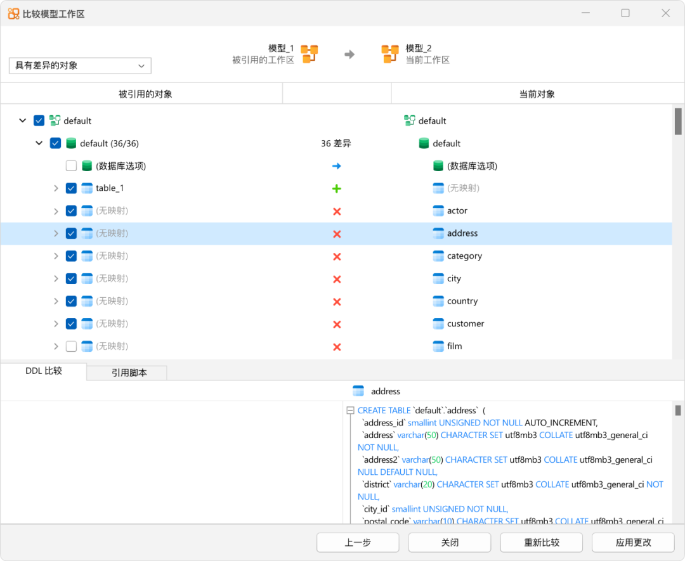The image size is (685, 561).
Task: Click the database icon beside right 数据库选项
Action: click(438, 166)
